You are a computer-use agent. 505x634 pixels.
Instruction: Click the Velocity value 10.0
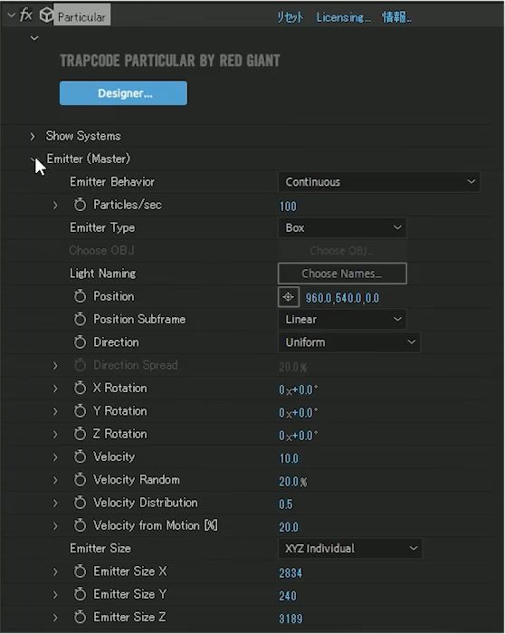tap(289, 458)
